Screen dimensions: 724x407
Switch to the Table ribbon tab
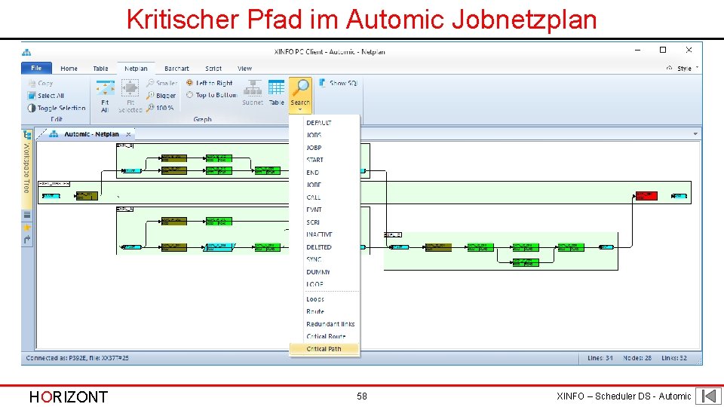100,69
